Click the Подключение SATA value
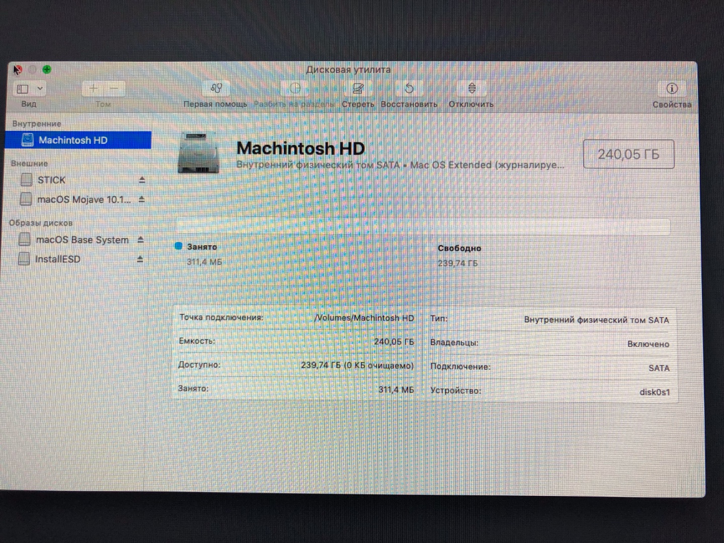 659,368
